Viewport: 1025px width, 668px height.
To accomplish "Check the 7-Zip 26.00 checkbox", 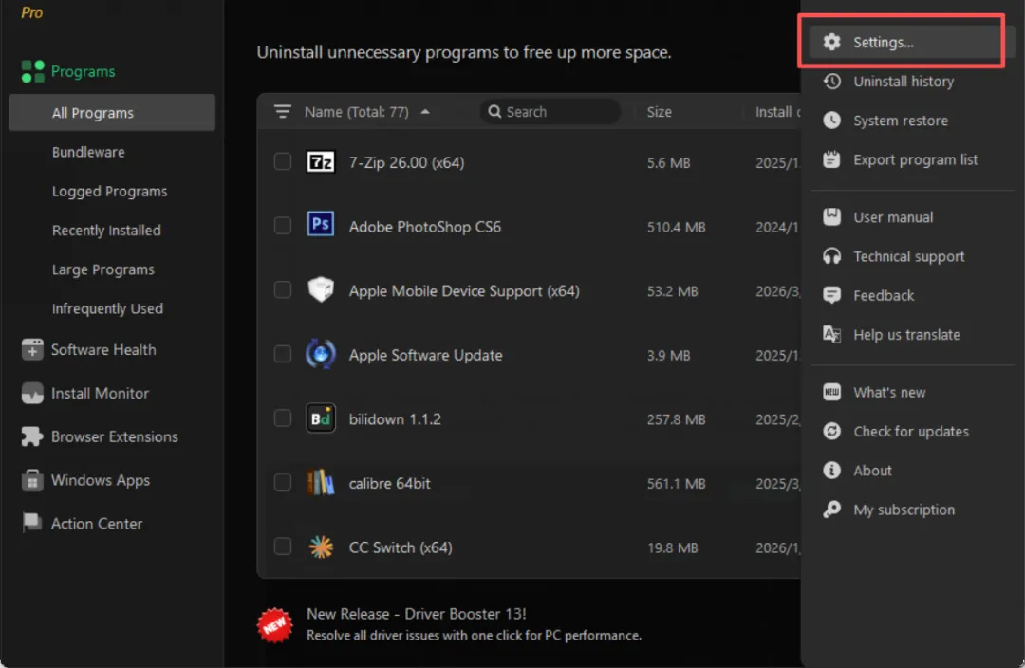I will coord(283,162).
